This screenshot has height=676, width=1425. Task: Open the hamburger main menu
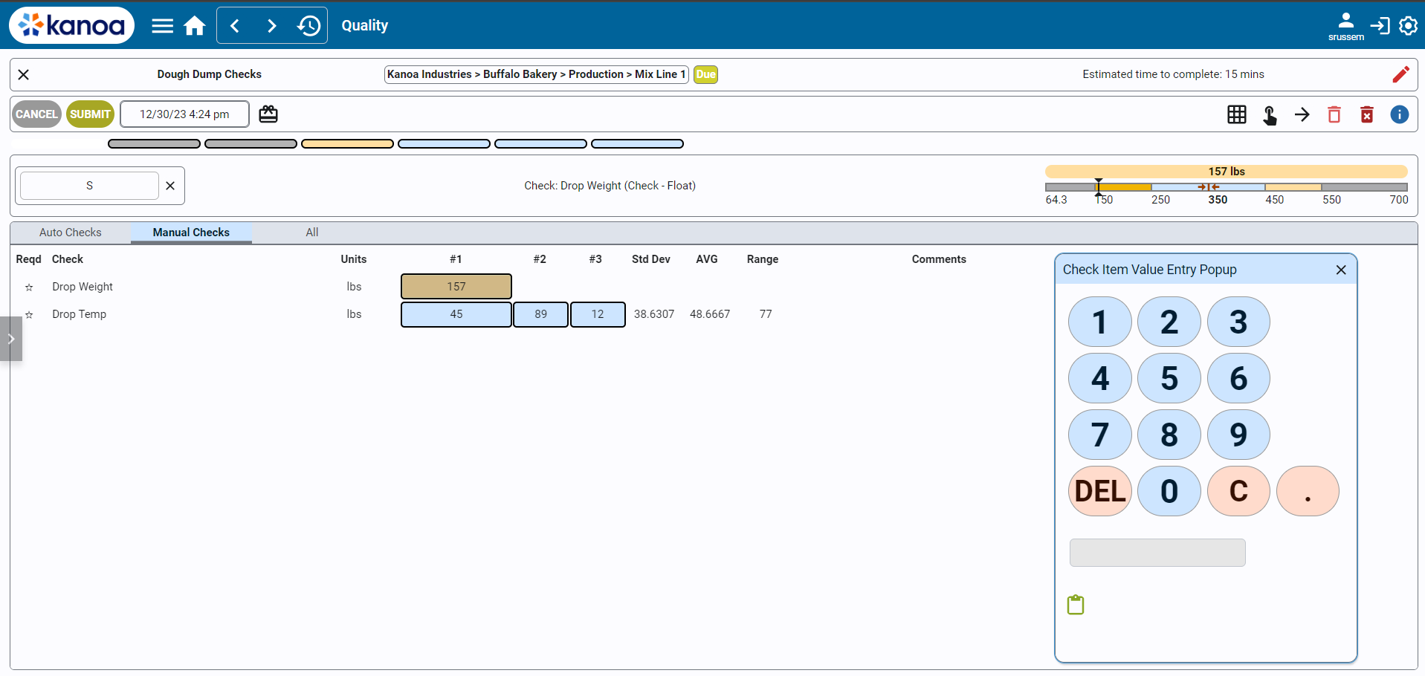coord(162,26)
